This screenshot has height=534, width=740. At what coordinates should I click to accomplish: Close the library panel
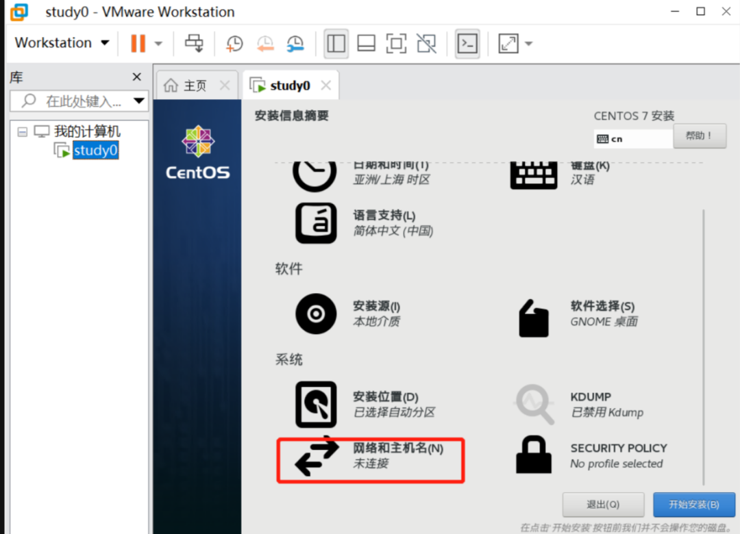[137, 77]
